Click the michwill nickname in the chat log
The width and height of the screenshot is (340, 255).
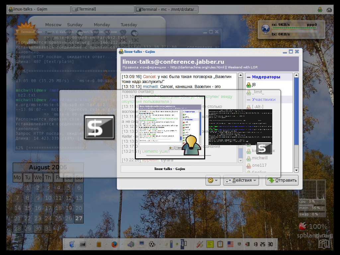pos(150,87)
